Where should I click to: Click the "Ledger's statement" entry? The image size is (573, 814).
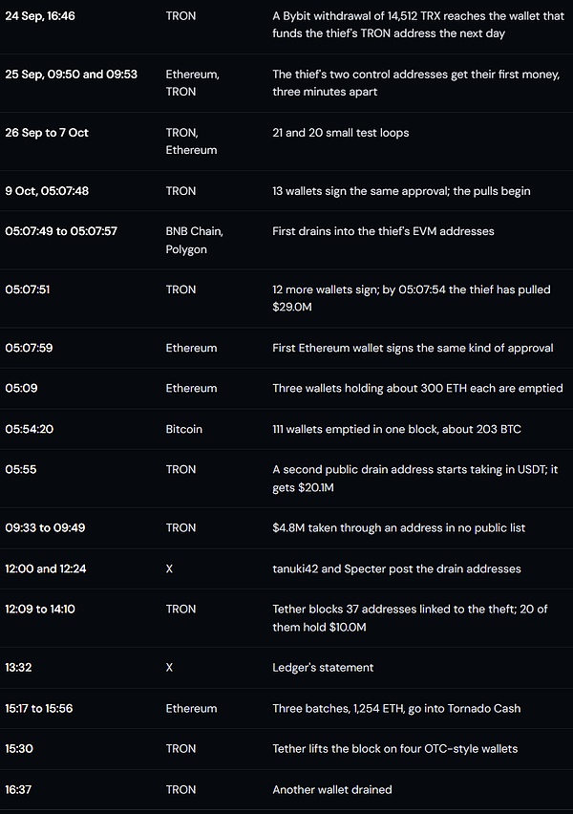pyautogui.click(x=323, y=668)
